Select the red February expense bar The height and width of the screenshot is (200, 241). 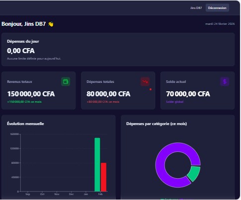[103, 177]
